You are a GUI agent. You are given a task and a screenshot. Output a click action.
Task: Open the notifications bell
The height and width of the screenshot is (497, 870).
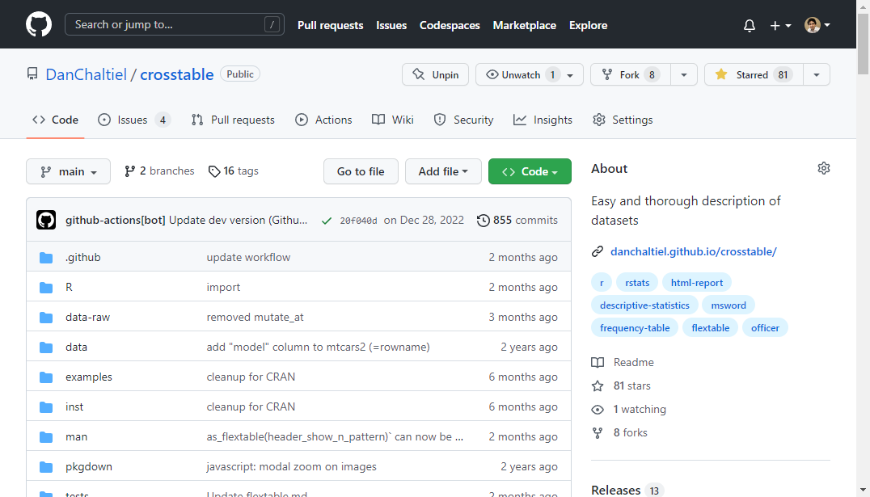pyautogui.click(x=750, y=25)
